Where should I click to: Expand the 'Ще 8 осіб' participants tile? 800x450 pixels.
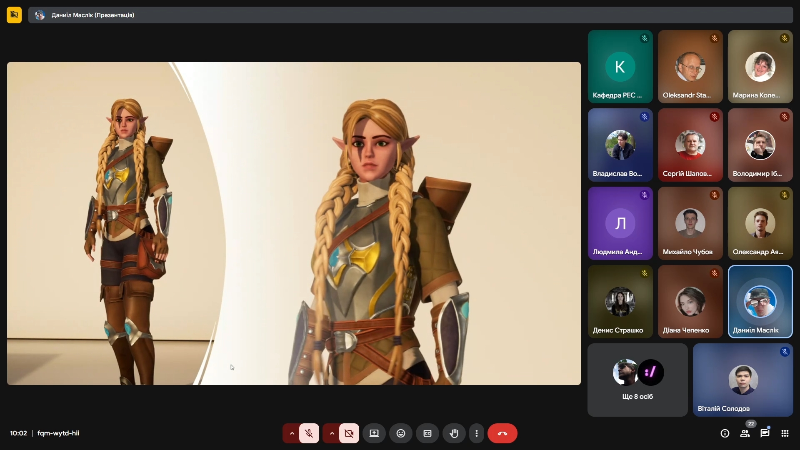[x=637, y=380]
